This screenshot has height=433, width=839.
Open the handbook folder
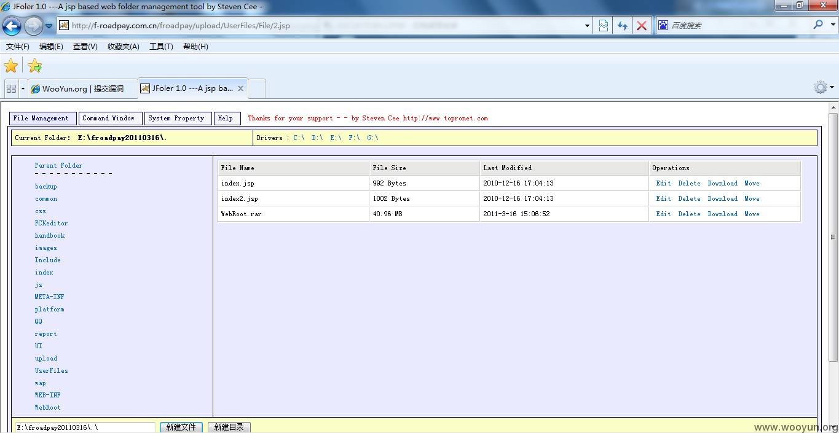[50, 236]
